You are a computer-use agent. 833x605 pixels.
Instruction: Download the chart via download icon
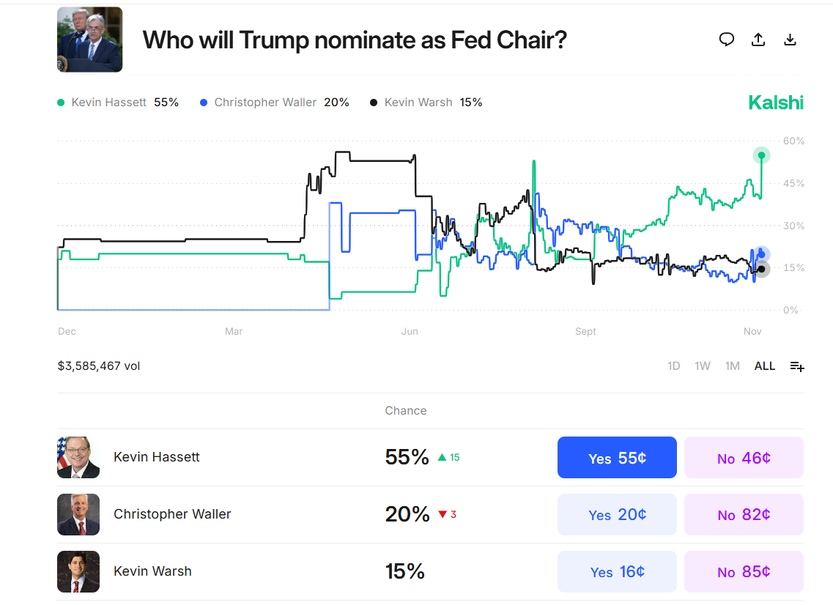click(x=791, y=40)
